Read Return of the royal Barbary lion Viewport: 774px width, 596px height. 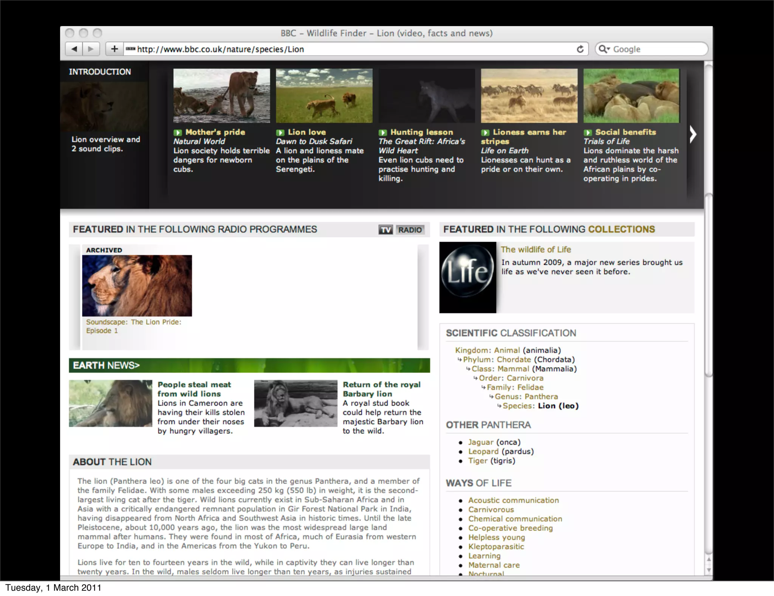click(x=381, y=389)
